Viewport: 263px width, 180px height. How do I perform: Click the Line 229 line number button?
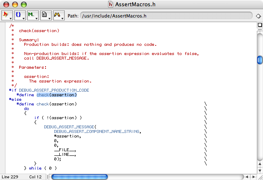click(x=10, y=177)
